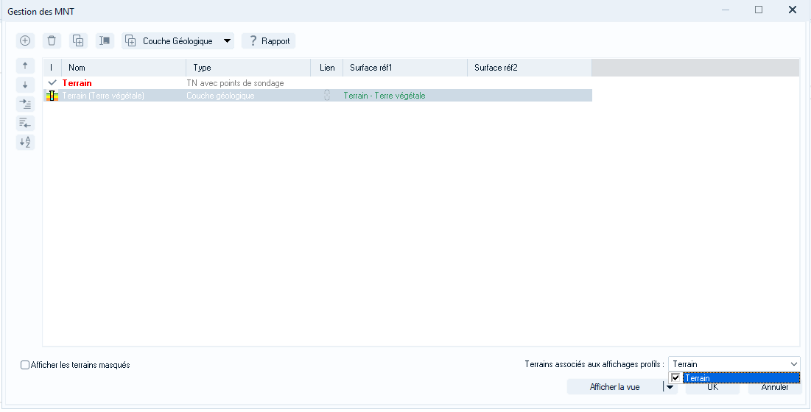Click the geological layer icon of Terrain (Terre végétale)

pyautogui.click(x=52, y=96)
